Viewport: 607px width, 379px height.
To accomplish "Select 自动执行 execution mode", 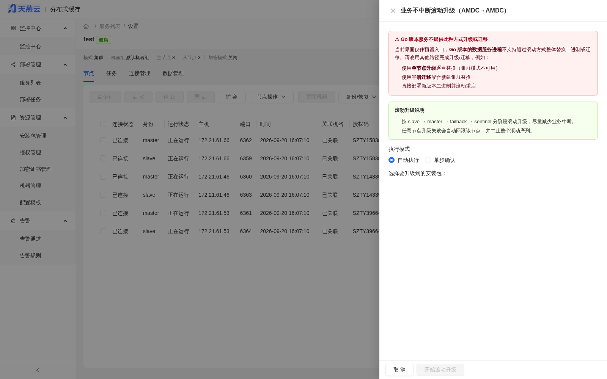I will click(x=392, y=160).
